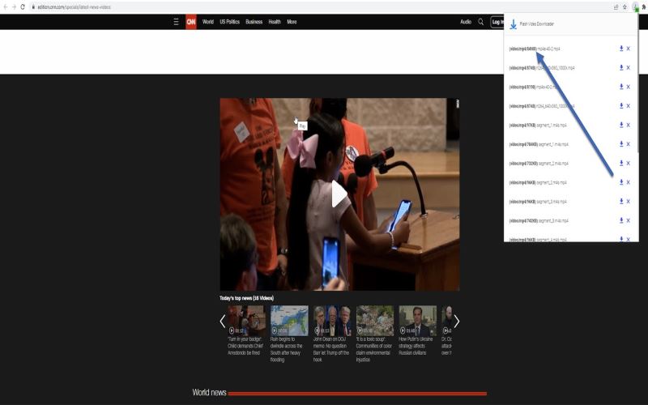Download the 732KB segment_2.m4s.mp4 file
Screen dimensions: 648x405
coord(621,163)
